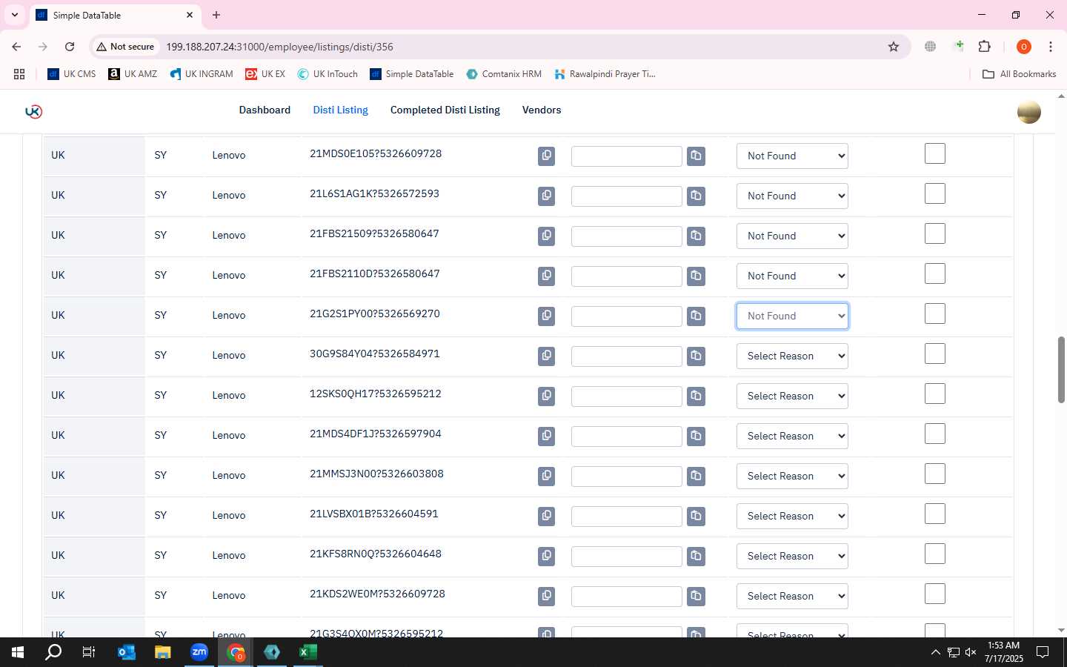The width and height of the screenshot is (1067, 667).
Task: Open Disti Listing nav item
Action: click(x=340, y=110)
